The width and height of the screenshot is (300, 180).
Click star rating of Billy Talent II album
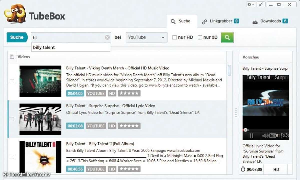(x=129, y=169)
